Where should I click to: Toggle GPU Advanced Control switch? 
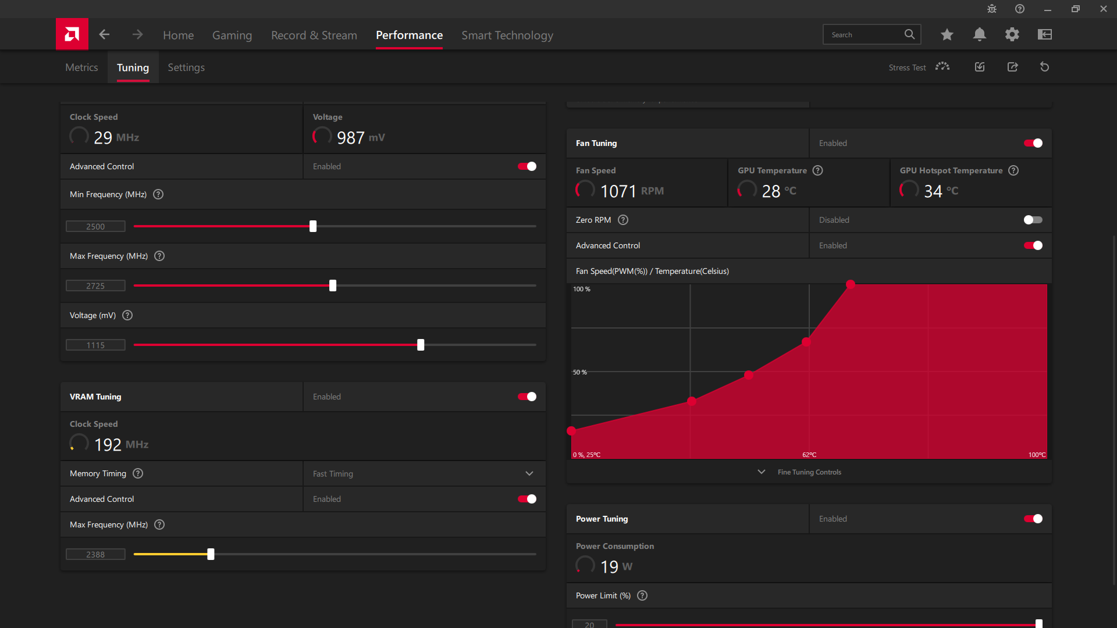(527, 166)
